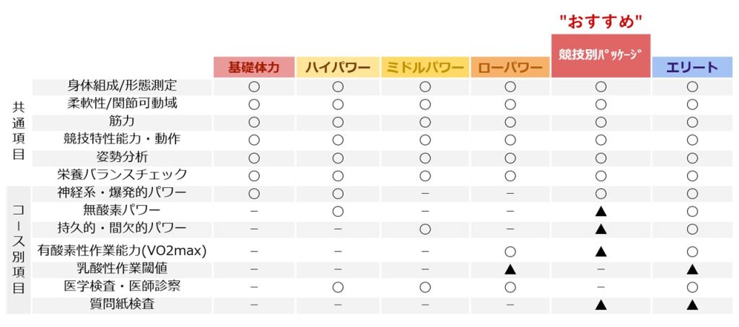
Task: Click the triangle in 無酸素パワー 競技別パッケージ cell
Action: coord(600,211)
